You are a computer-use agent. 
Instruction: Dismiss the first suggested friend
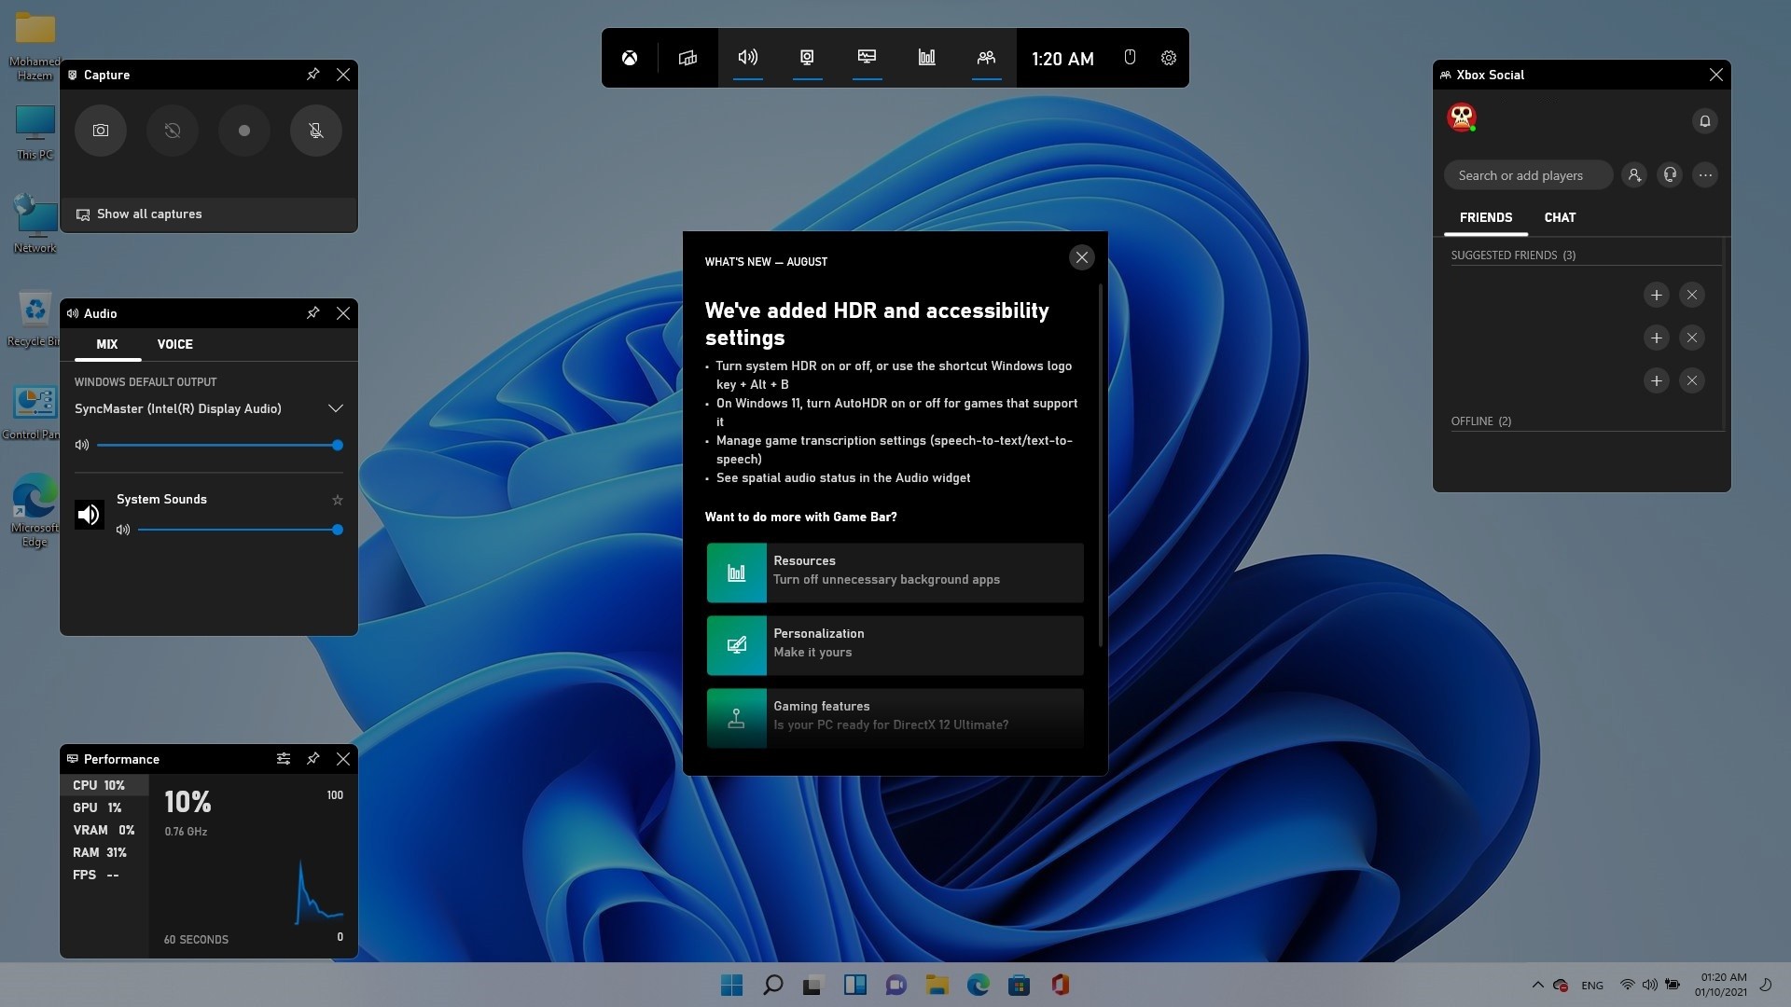(x=1692, y=296)
